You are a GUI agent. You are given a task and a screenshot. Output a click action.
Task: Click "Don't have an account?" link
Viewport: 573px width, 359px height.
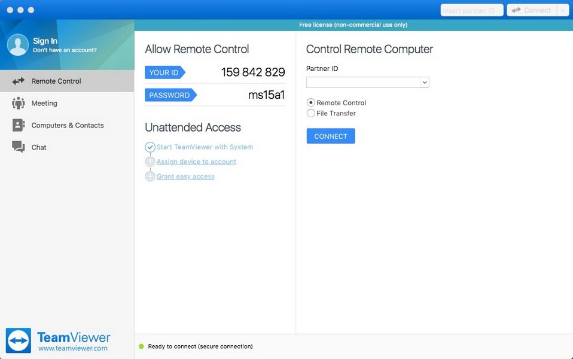click(x=65, y=50)
